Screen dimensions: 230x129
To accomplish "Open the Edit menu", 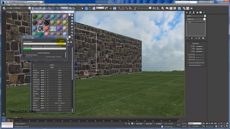I will point(9,5).
